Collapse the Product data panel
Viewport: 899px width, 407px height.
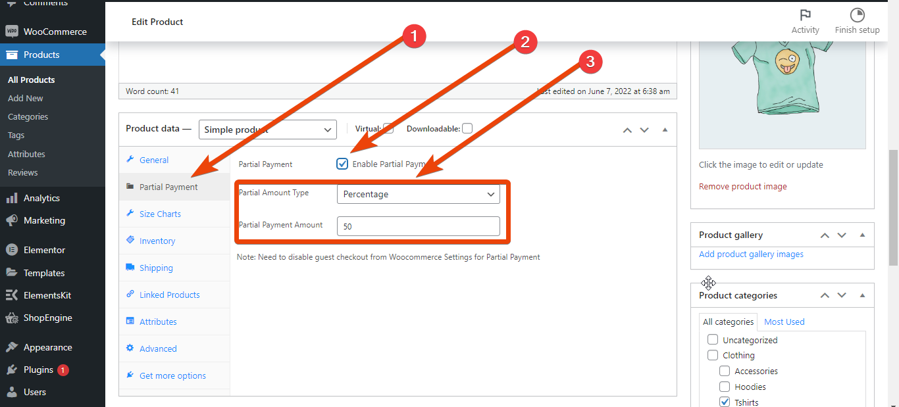pyautogui.click(x=665, y=130)
